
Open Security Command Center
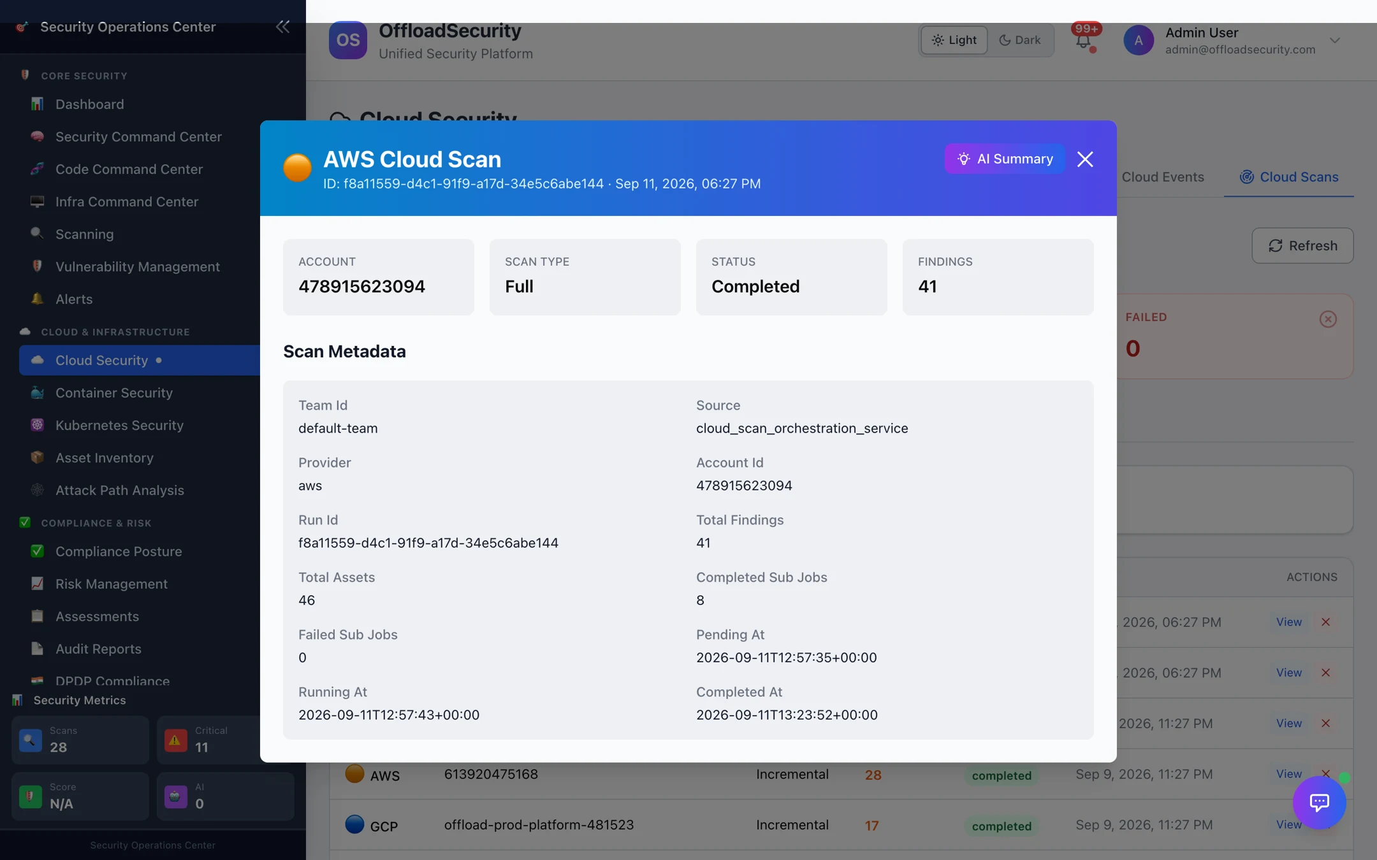tap(138, 137)
